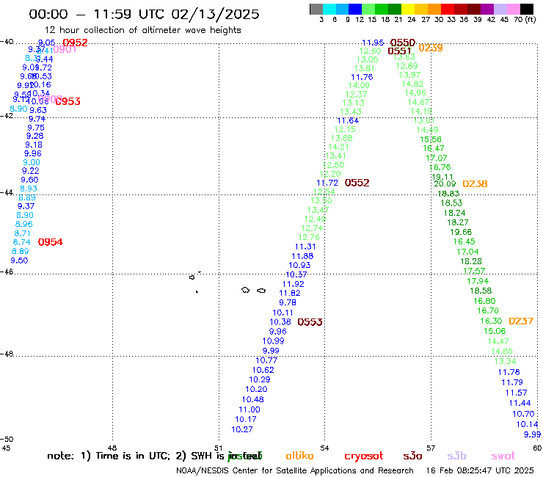This screenshot has width=543, height=477.
Task: Click the 's3b' satellite legend label
Action: point(456,456)
